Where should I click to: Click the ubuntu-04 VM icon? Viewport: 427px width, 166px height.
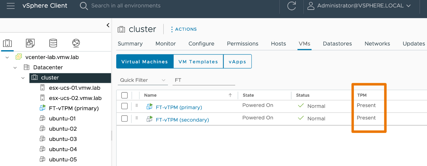tap(42, 149)
